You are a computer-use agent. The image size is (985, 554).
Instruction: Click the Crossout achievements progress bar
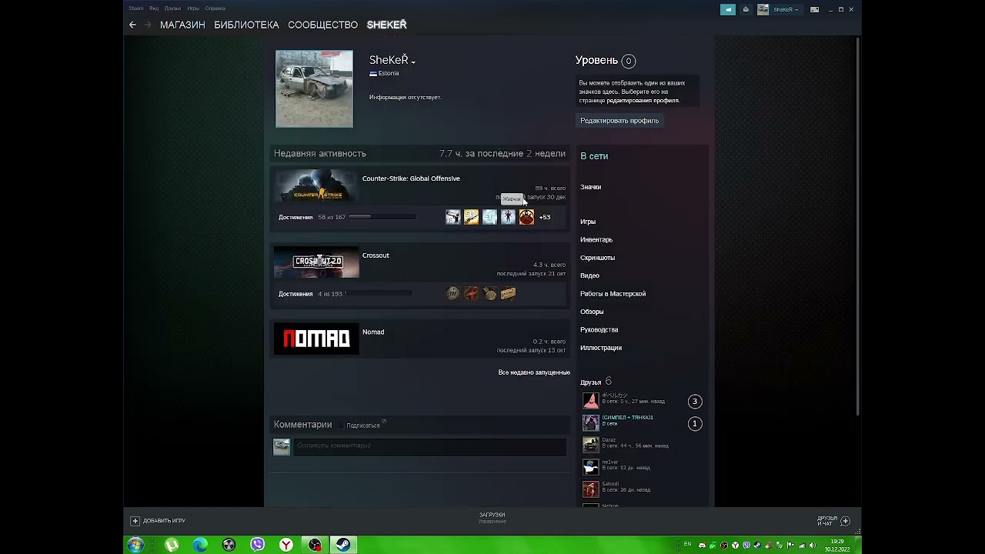pyautogui.click(x=379, y=293)
